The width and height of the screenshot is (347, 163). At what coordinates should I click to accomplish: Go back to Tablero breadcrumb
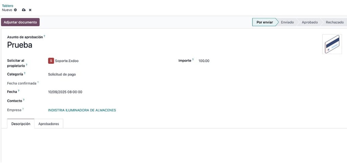pyautogui.click(x=7, y=6)
